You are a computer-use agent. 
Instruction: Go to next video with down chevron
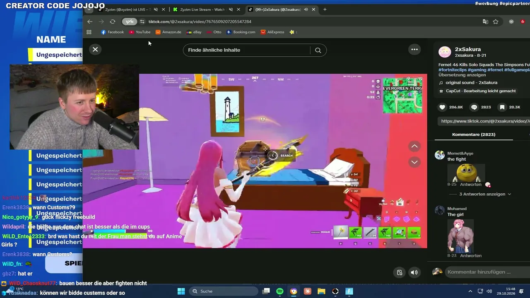pos(414,162)
